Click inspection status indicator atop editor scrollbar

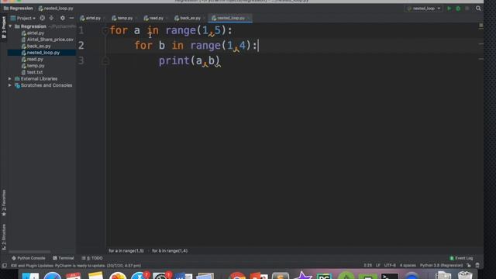point(480,26)
